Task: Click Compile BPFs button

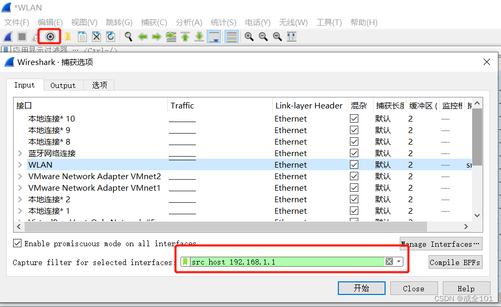Action: [455, 262]
